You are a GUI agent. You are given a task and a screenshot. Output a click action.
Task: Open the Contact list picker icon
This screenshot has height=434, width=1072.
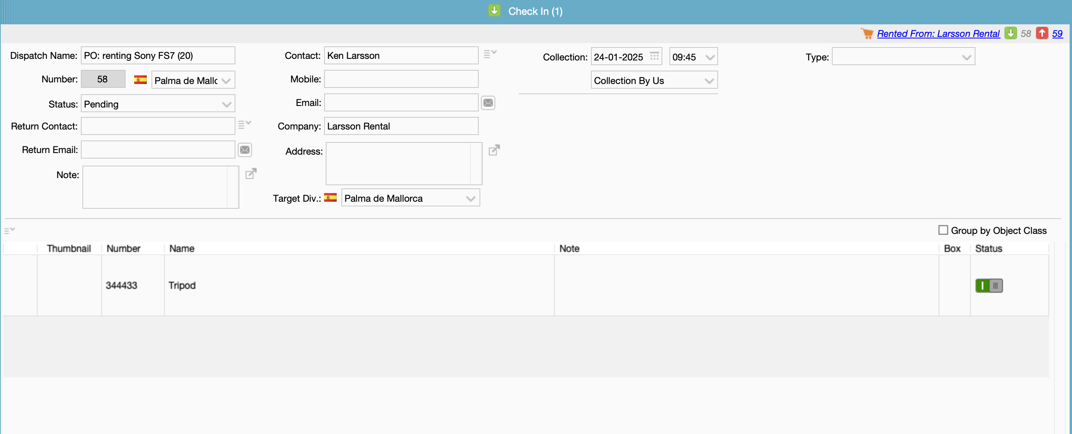click(x=490, y=54)
